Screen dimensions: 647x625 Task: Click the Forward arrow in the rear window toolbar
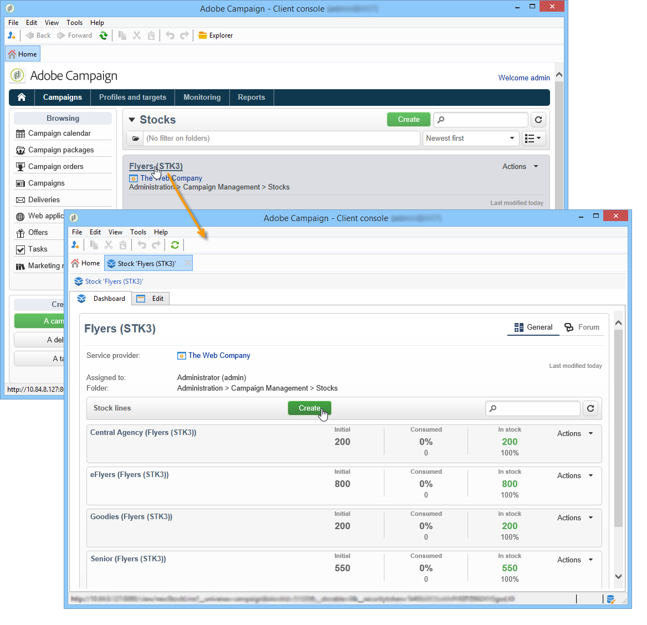point(74,35)
